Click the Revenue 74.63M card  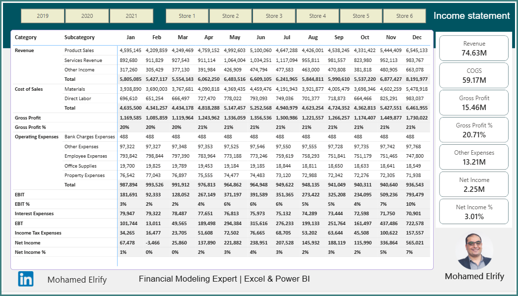pyautogui.click(x=474, y=48)
